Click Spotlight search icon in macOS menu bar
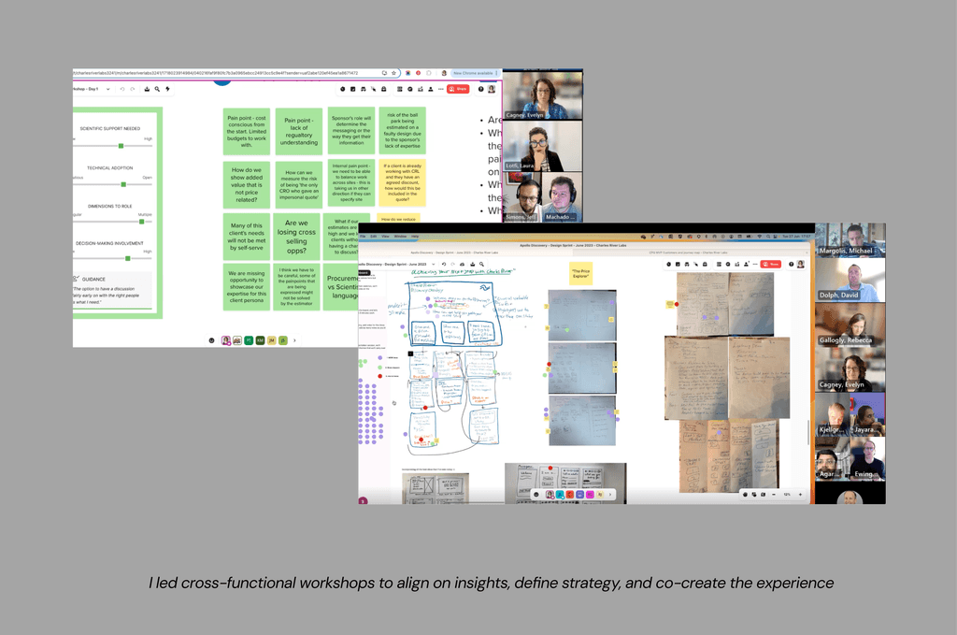This screenshot has width=957, height=635. coord(768,237)
